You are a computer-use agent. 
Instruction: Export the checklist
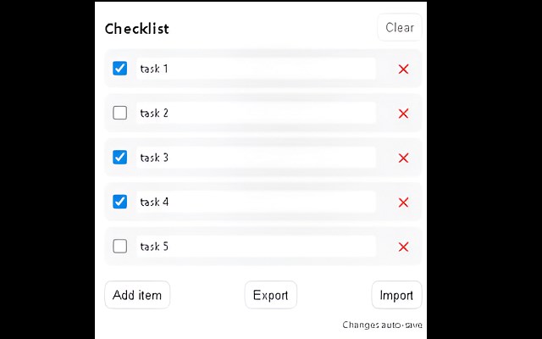pyautogui.click(x=271, y=295)
